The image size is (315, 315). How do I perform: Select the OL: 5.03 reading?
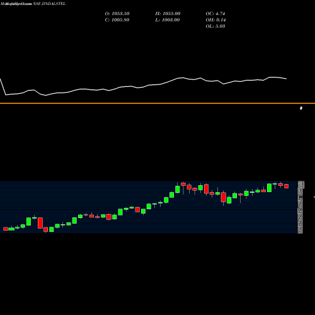pos(215,26)
